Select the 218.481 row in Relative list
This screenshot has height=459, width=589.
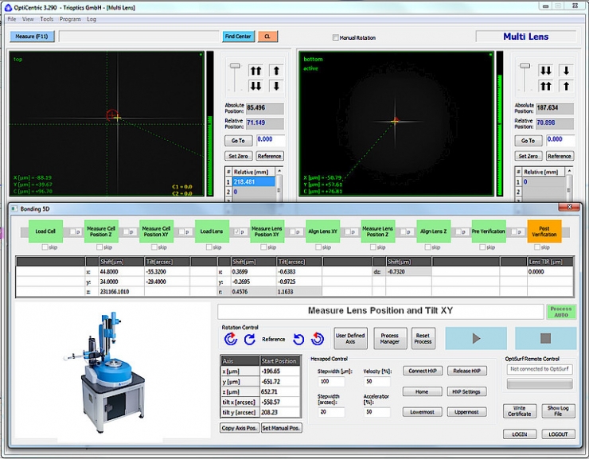pos(254,181)
